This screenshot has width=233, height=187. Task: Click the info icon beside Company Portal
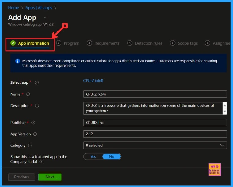(x=42, y=162)
